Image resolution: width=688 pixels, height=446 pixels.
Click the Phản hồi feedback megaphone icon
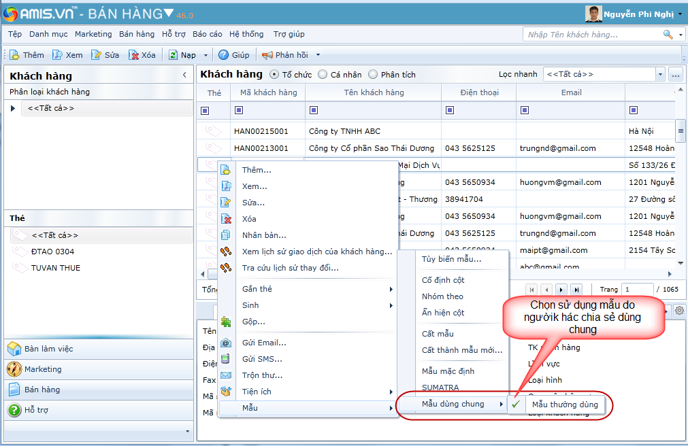(267, 55)
